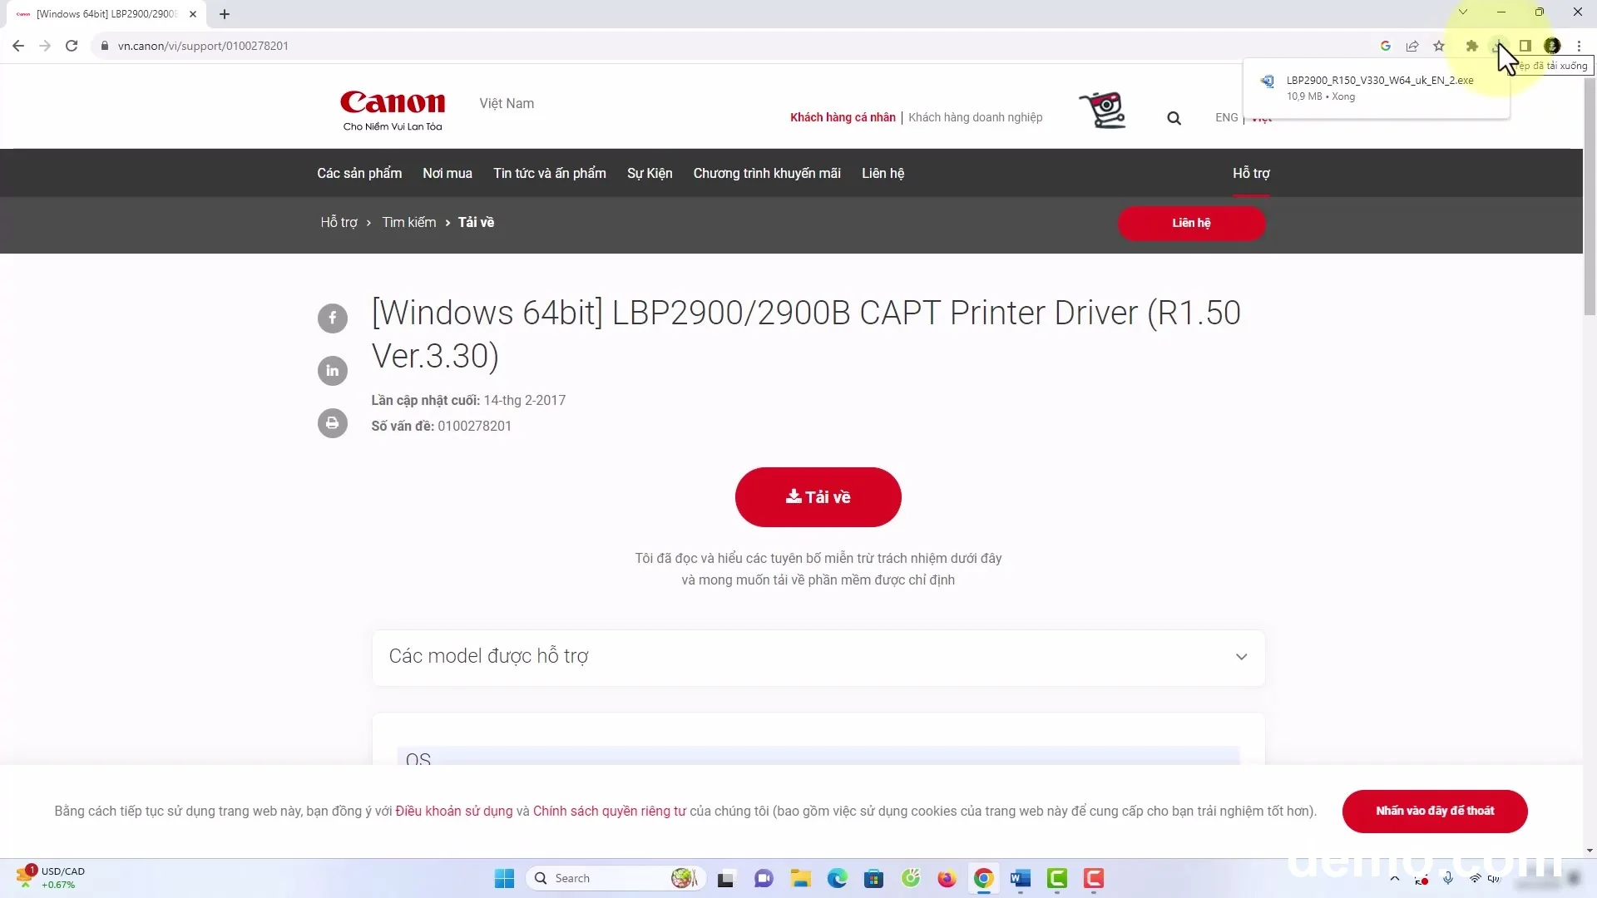Image resolution: width=1597 pixels, height=898 pixels.
Task: Click the Canon logo
Action: tap(393, 110)
